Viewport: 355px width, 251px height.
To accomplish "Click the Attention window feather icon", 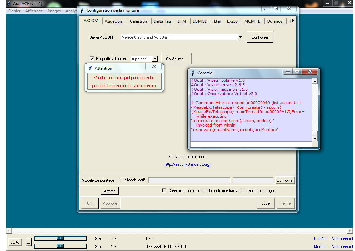I will 90,68.
